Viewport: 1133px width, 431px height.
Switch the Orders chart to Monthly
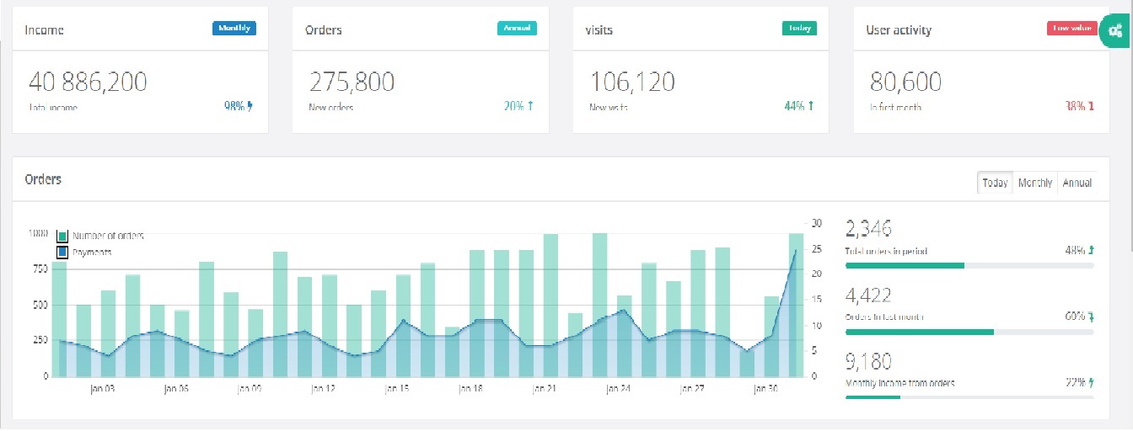click(1034, 183)
